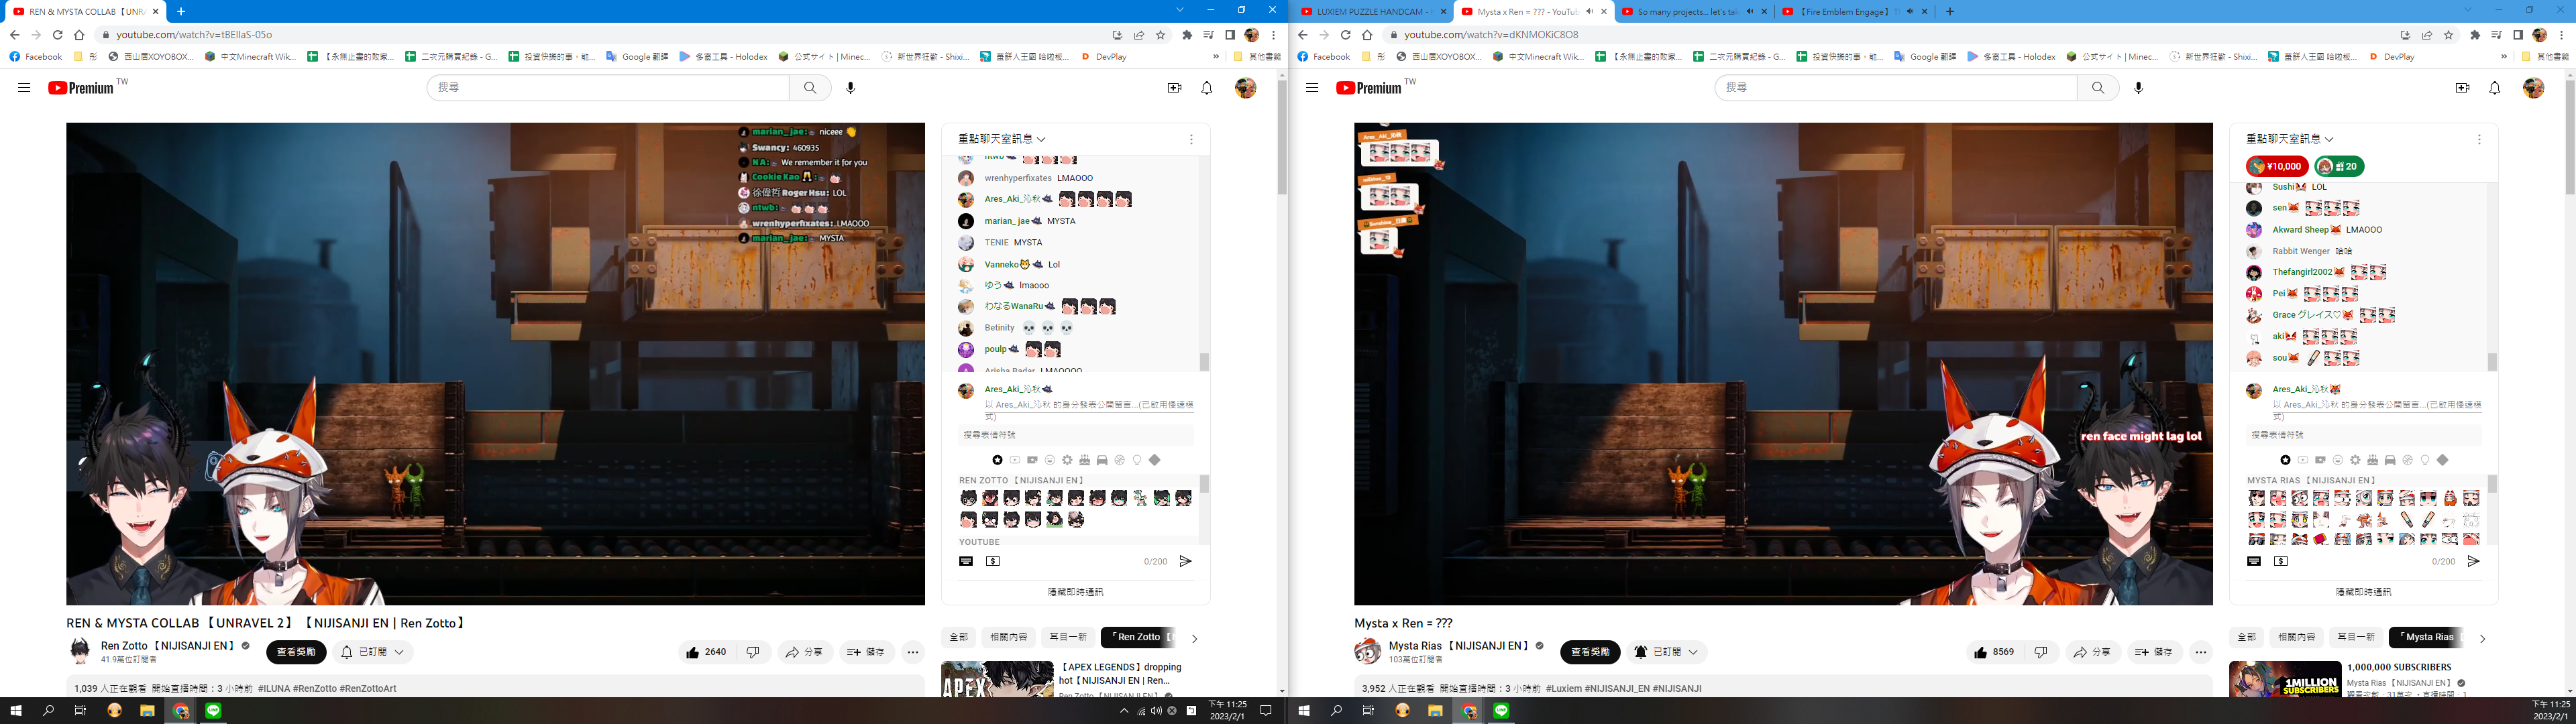2576x724 pixels.
Task: Open more actions menu under Ren Zotto video
Action: tap(913, 652)
